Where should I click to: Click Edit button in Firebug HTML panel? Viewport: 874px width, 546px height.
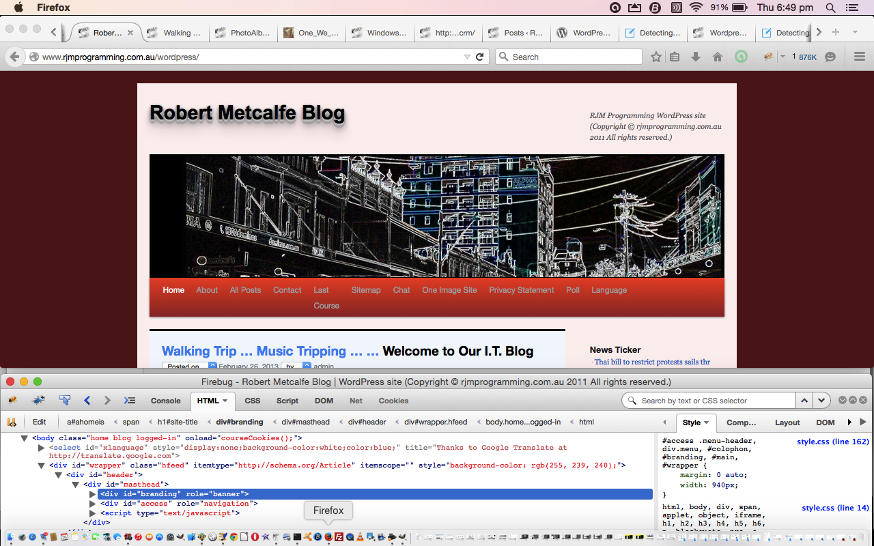coord(40,422)
